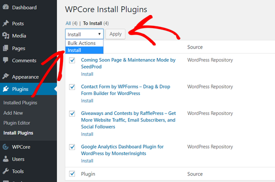
Task: Select Plugins in the admin sidebar
Action: tap(28, 89)
